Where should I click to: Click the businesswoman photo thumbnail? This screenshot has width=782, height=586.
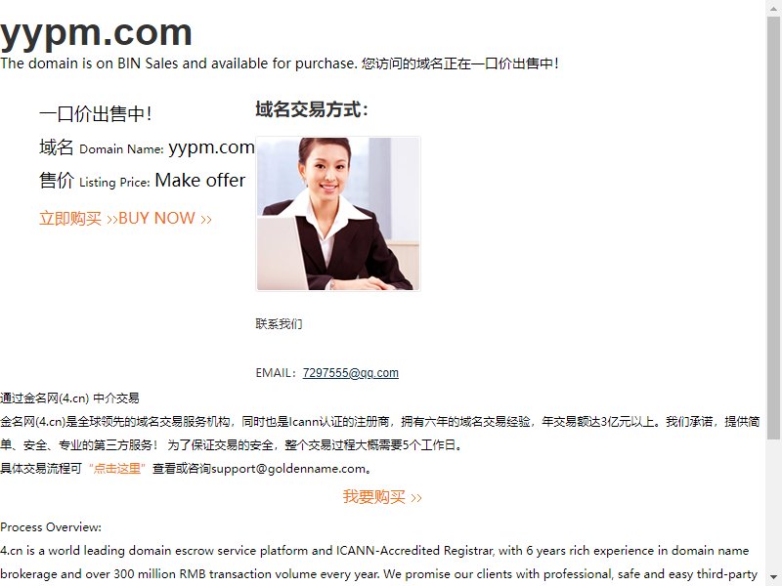point(338,214)
